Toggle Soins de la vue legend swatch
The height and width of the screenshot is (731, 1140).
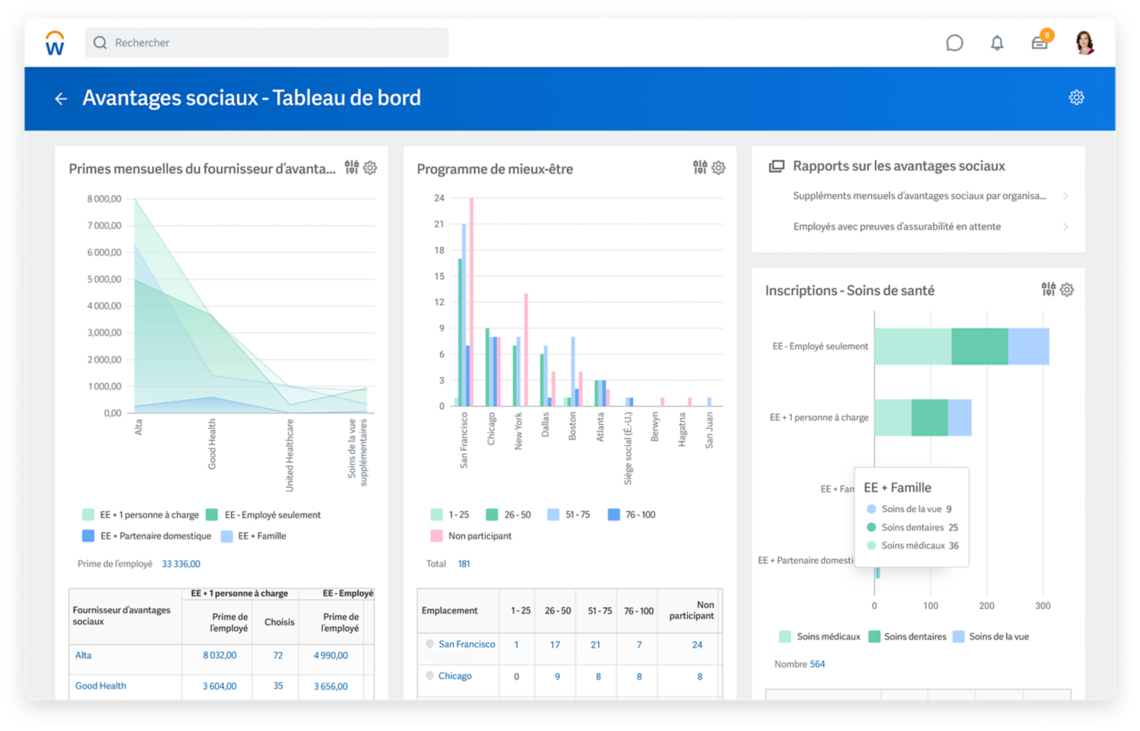tap(958, 637)
